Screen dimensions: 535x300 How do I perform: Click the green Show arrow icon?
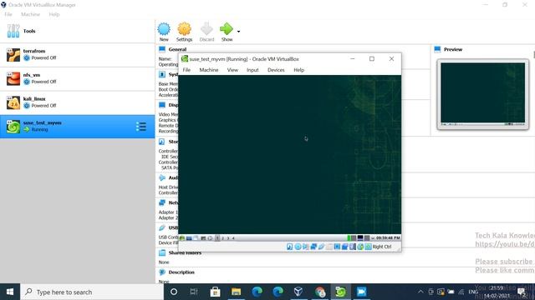pyautogui.click(x=227, y=29)
